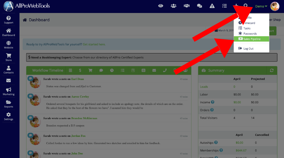284x158 pixels.
Task: Click the Leads link in Summary
Action: click(204, 87)
